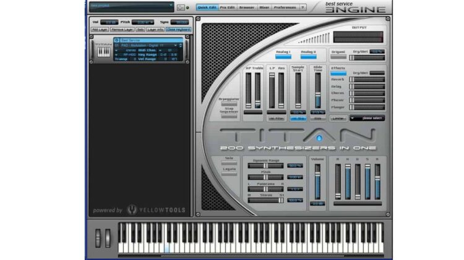Viewport: 464px width, 260px height.
Task: Toggle the Effects switch
Action: (x=338, y=73)
